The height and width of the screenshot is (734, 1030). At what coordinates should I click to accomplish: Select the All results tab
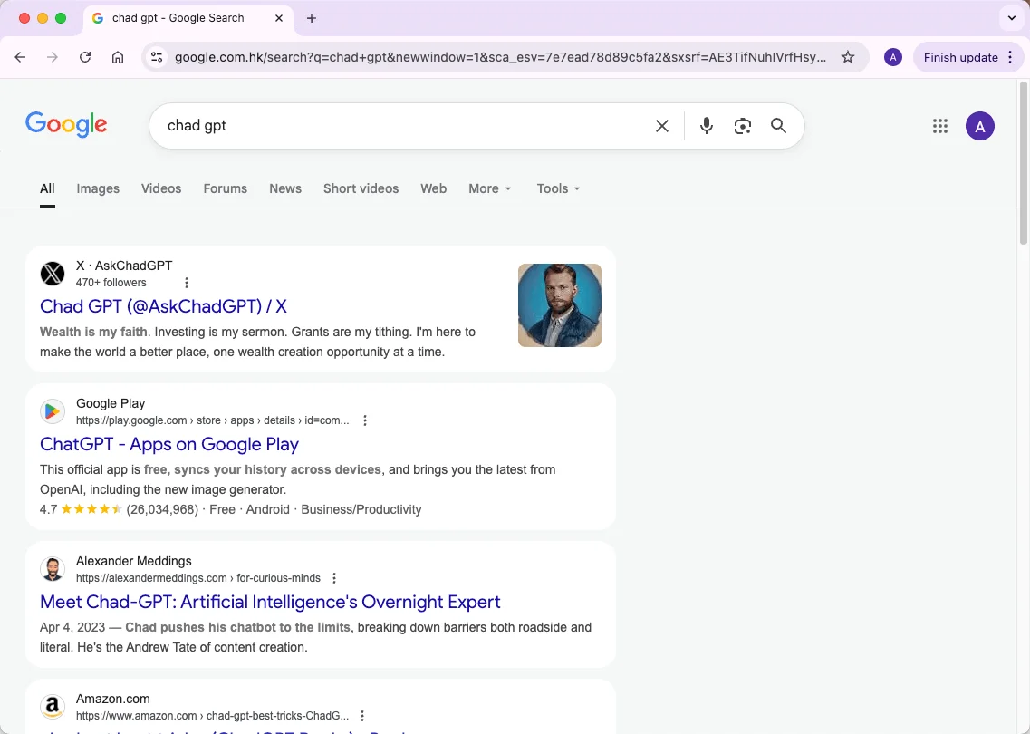47,188
